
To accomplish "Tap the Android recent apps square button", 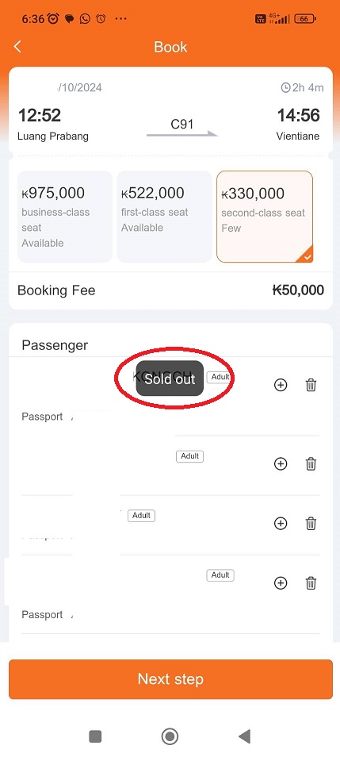I will coord(95,736).
